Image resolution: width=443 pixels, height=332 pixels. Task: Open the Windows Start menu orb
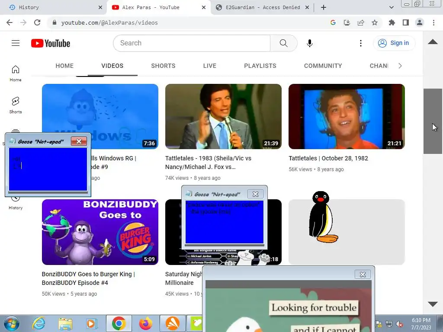[x=11, y=323]
